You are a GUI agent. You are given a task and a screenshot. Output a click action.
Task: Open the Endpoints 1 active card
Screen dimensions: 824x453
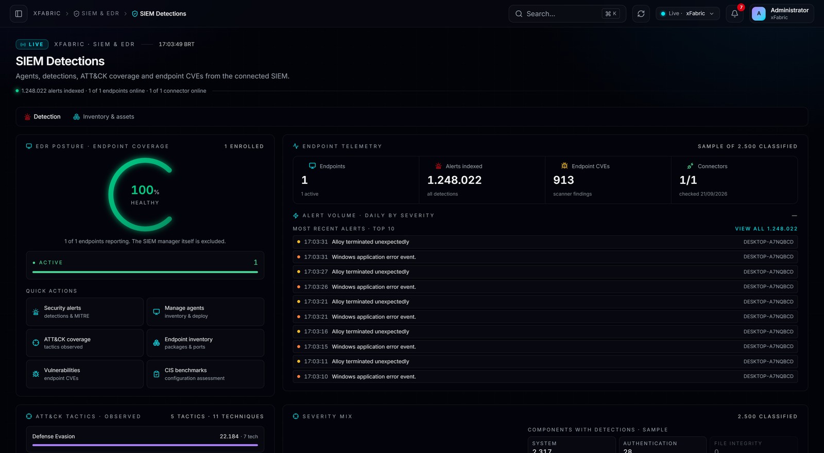click(x=356, y=180)
